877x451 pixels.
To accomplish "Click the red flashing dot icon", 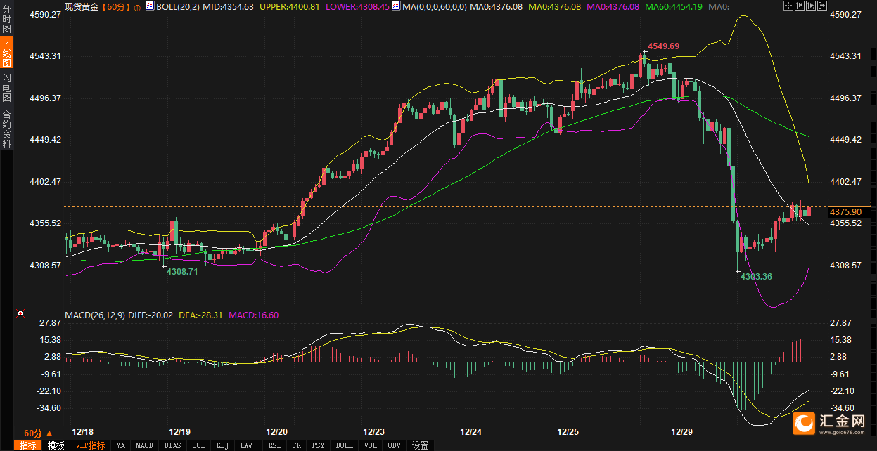I will [x=20, y=313].
